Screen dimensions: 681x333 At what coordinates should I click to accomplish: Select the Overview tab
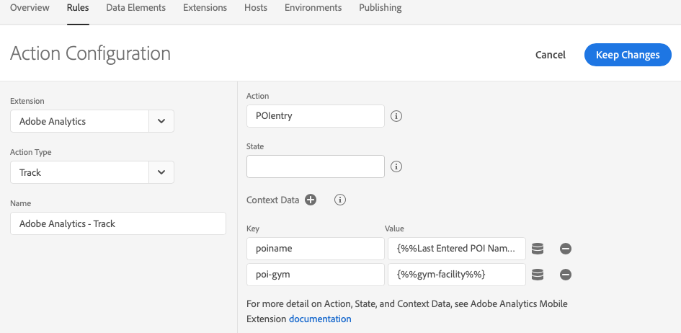click(x=30, y=8)
